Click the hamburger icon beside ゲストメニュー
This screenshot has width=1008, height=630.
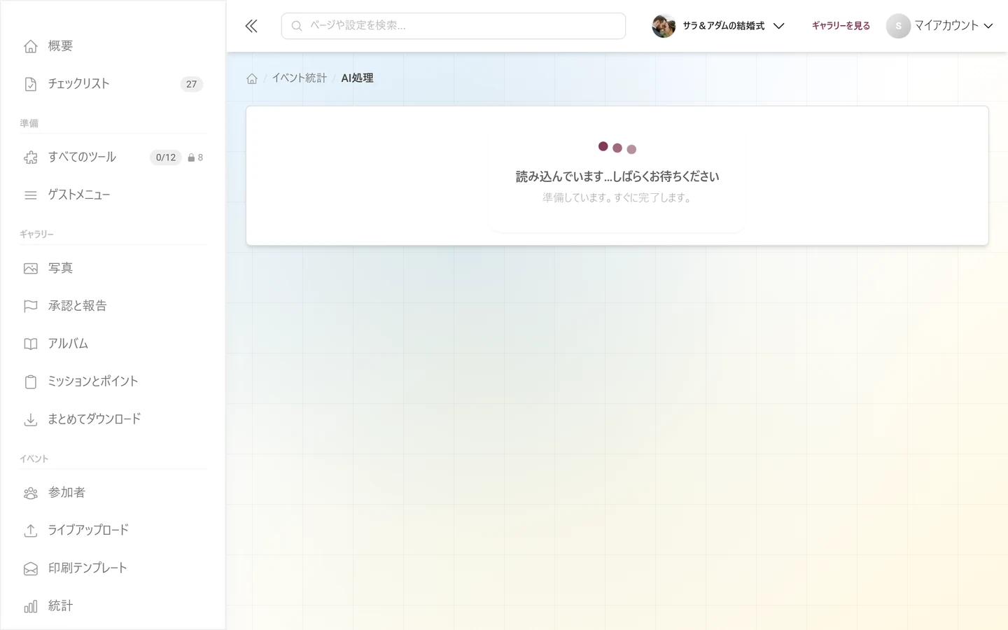click(31, 195)
